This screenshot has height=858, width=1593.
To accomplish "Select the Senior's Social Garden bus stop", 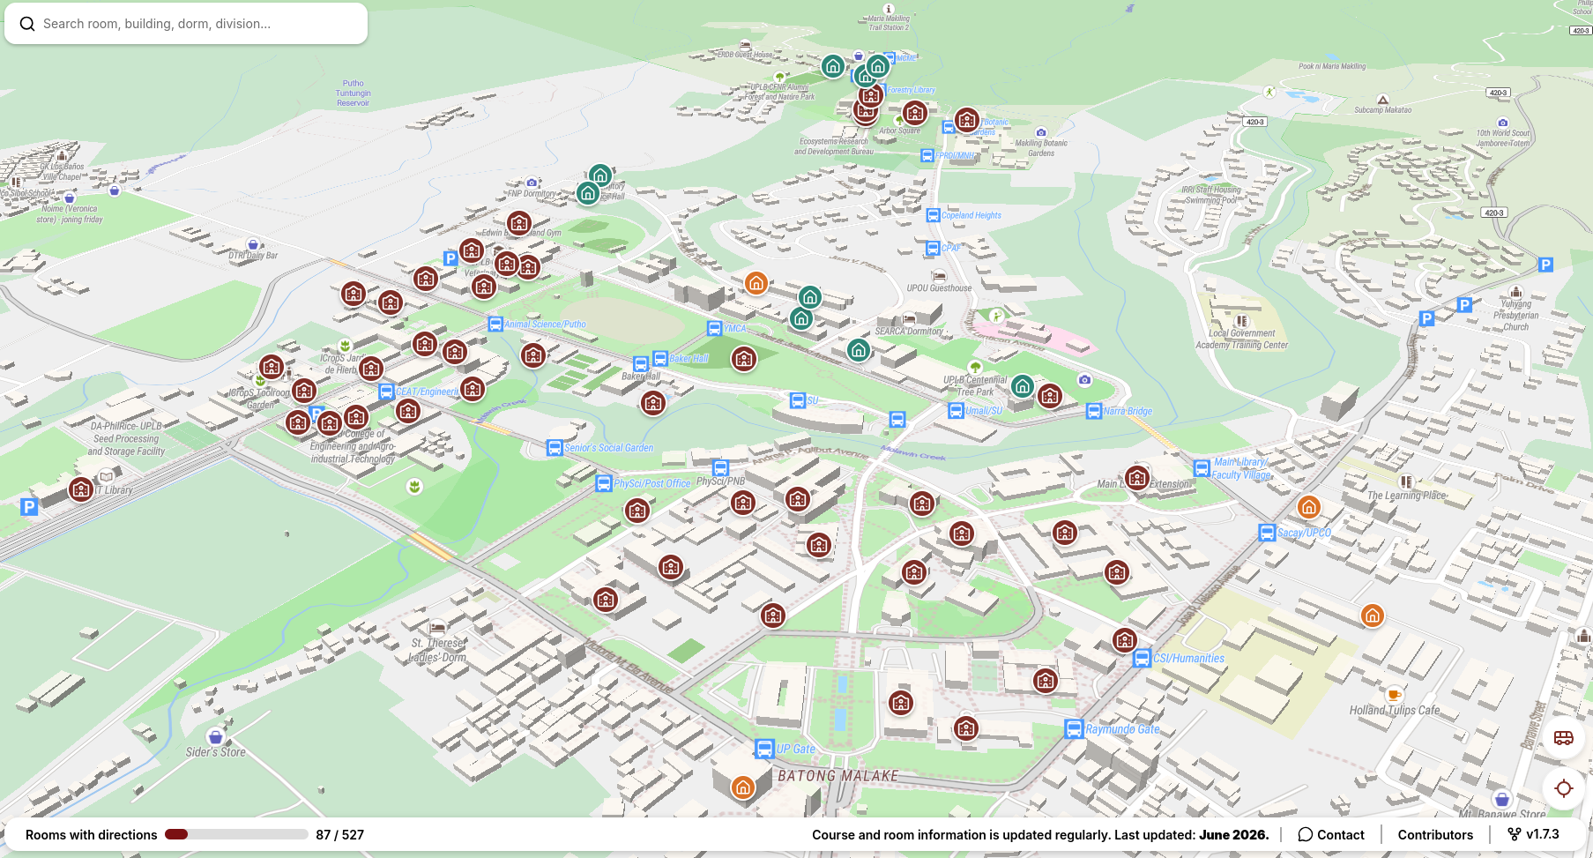I will (555, 448).
